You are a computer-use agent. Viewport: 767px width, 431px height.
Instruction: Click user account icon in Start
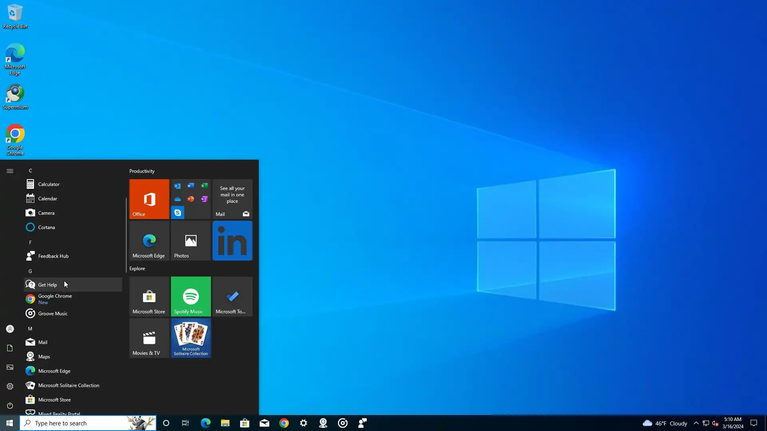10,329
